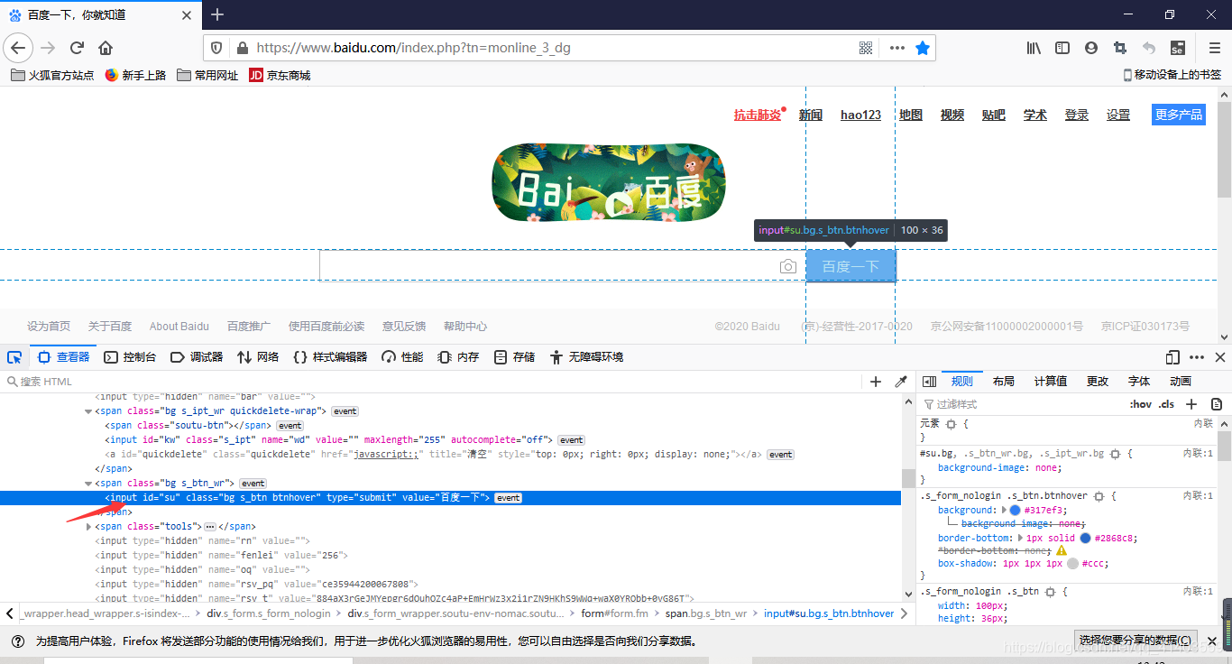The height and width of the screenshot is (664, 1232).
Task: Toggle the .cls class panel
Action: (x=1167, y=404)
